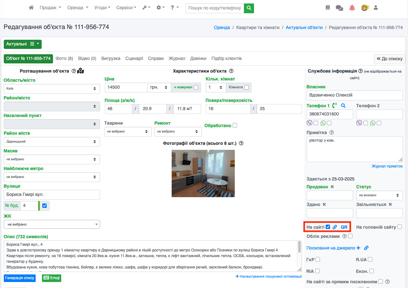Open the notifications bell icon

[352, 8]
